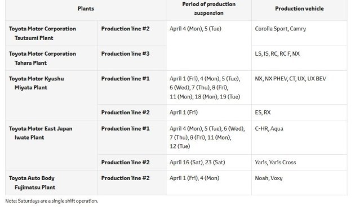The height and width of the screenshot is (211, 355).
Task: Click the LS, IS, RC, RC F, NX cell
Action: tap(299, 59)
